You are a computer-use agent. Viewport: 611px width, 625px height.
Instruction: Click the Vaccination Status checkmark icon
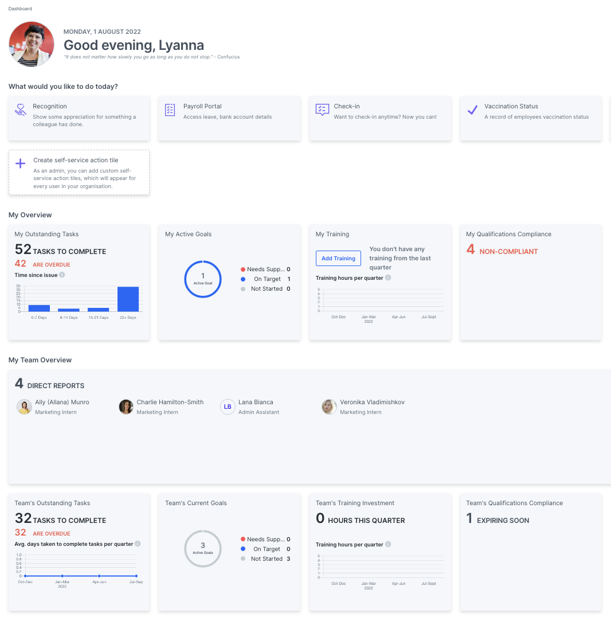472,110
